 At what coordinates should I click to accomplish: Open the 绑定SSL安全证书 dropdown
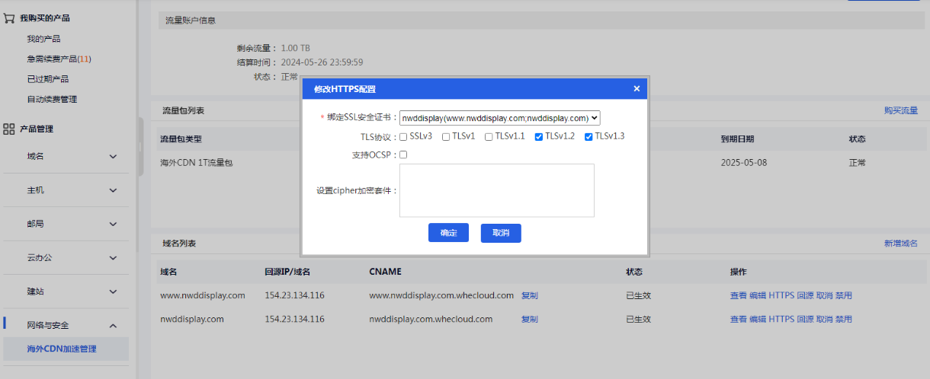499,118
